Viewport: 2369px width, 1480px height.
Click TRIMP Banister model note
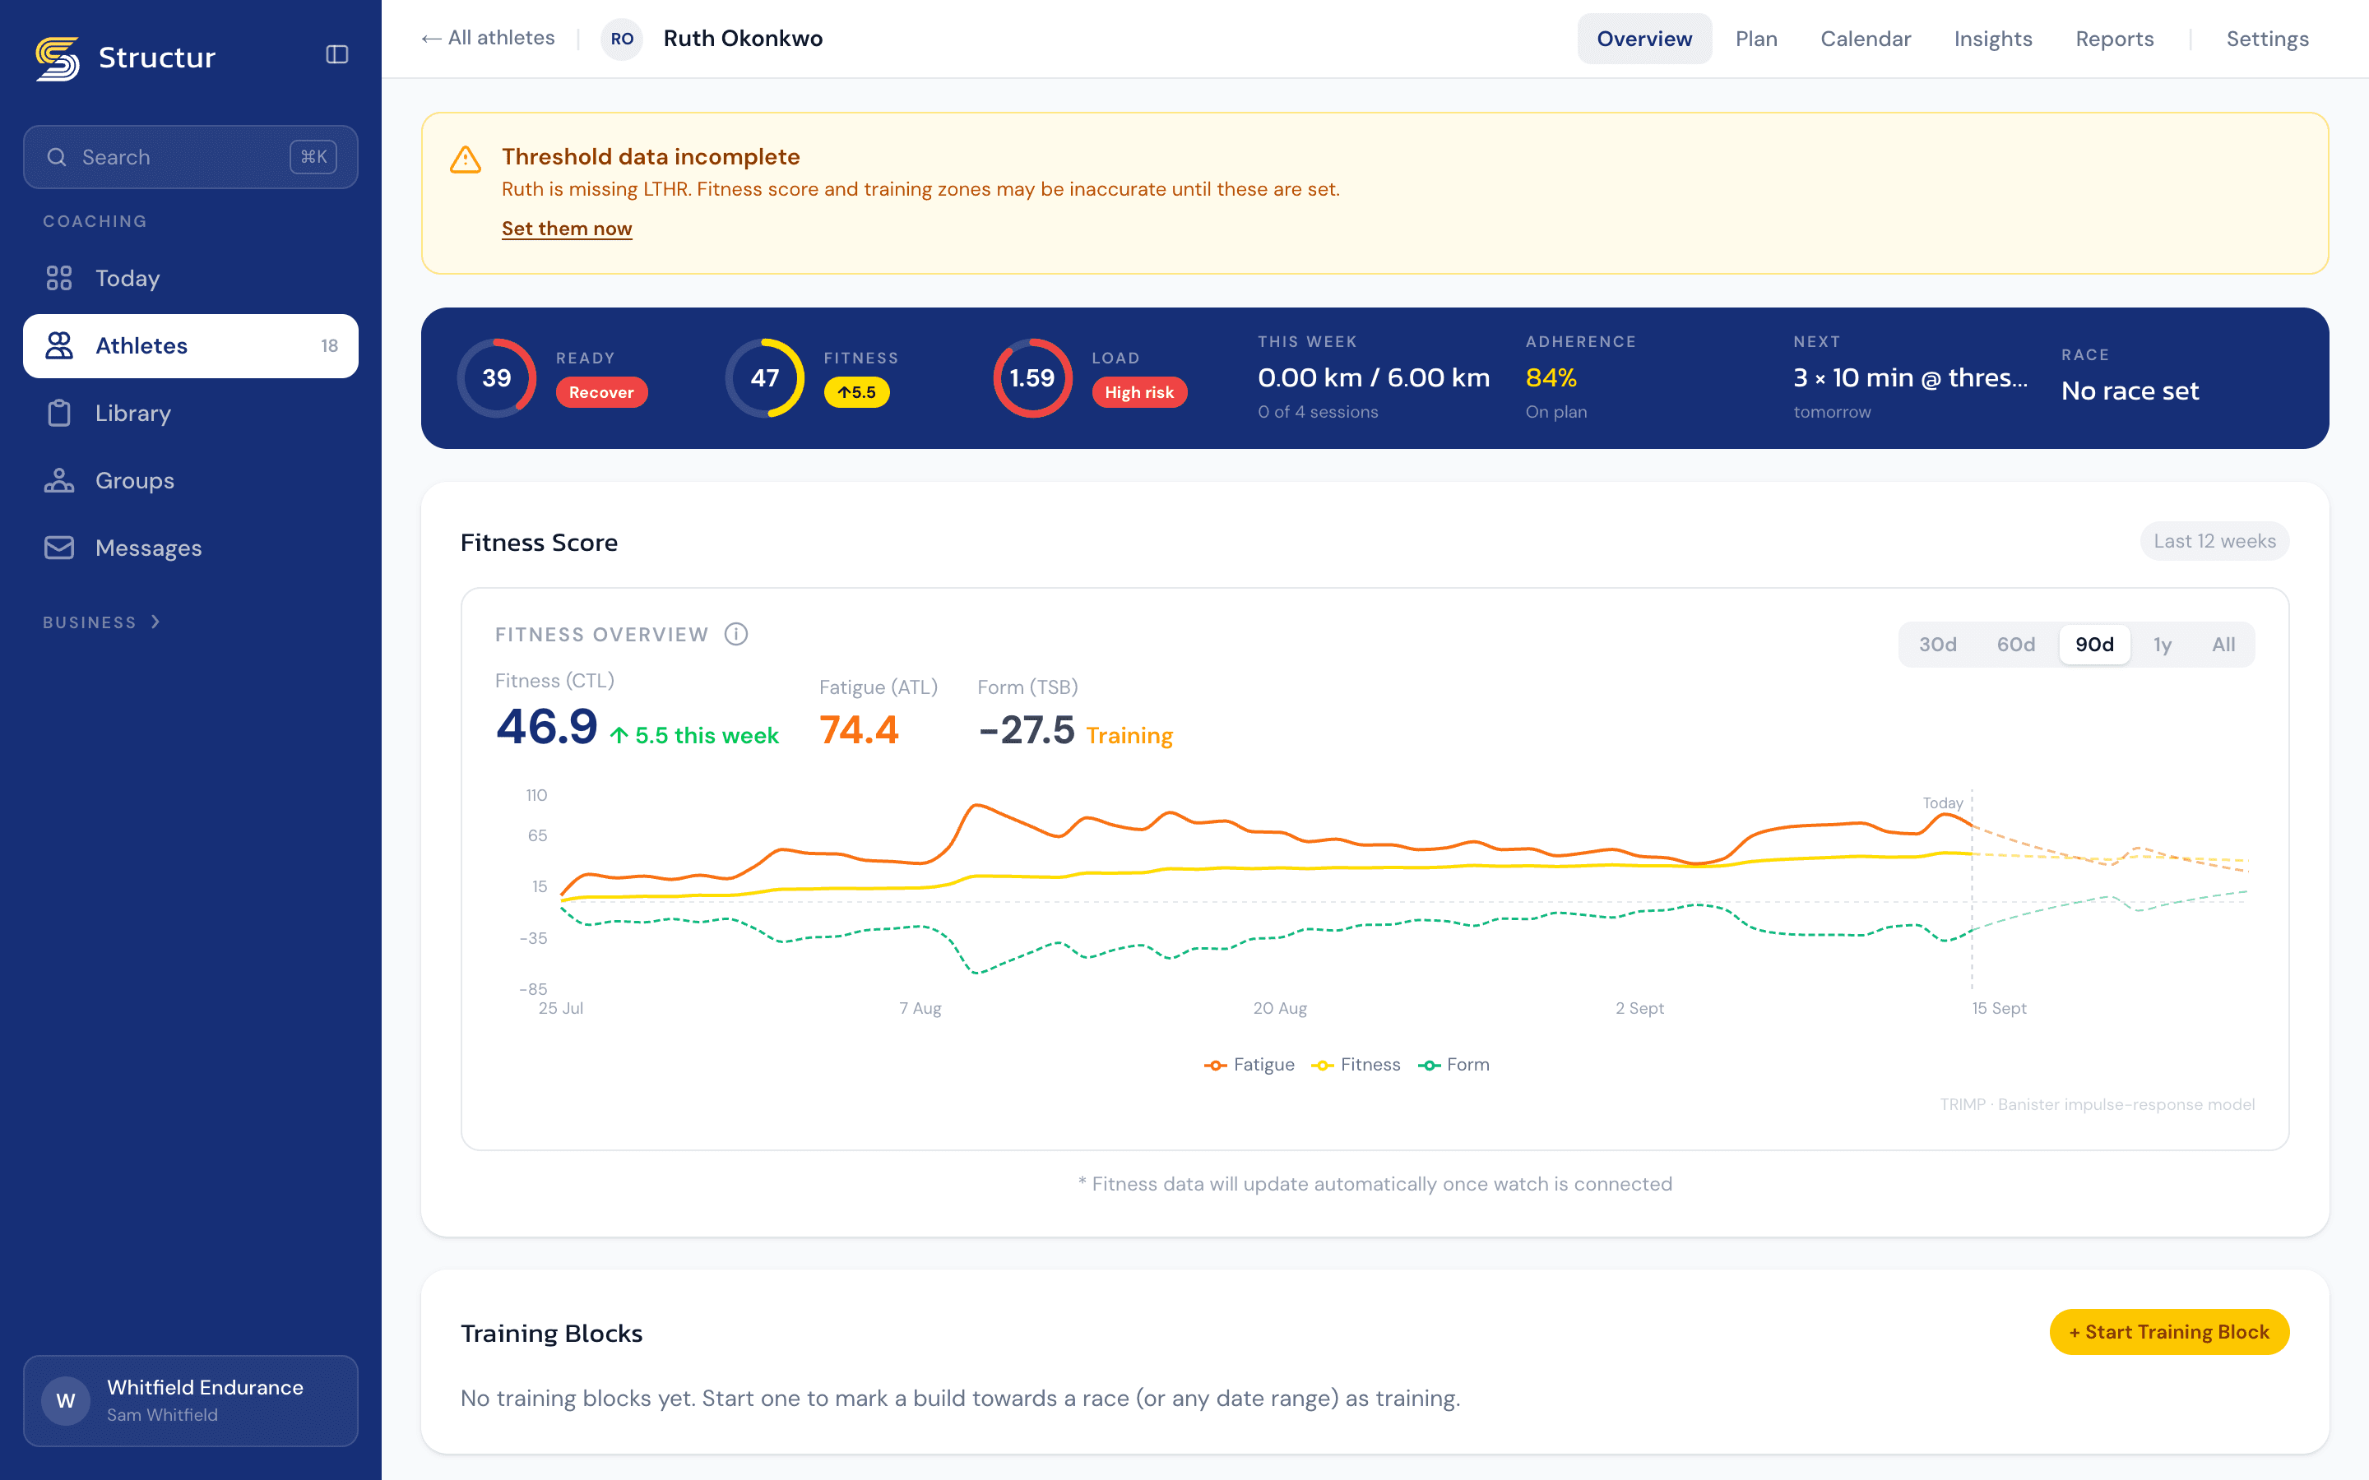(x=2097, y=1104)
